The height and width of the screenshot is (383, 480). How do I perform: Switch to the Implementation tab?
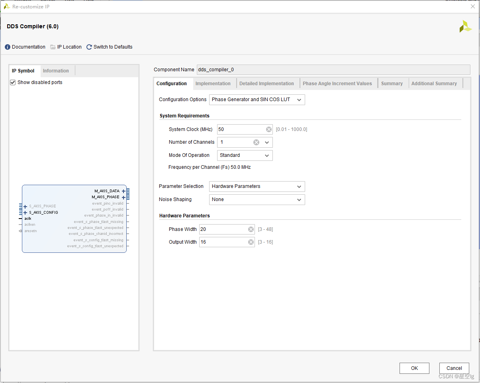click(213, 84)
